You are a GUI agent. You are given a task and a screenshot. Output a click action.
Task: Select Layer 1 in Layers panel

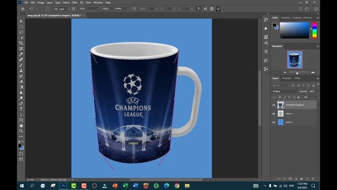pyautogui.click(x=296, y=113)
